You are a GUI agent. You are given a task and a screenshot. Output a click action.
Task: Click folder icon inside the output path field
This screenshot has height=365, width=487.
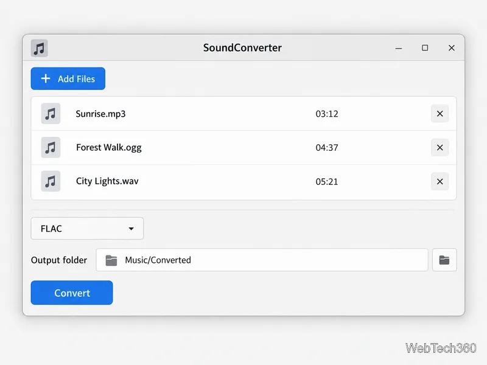[111, 260]
